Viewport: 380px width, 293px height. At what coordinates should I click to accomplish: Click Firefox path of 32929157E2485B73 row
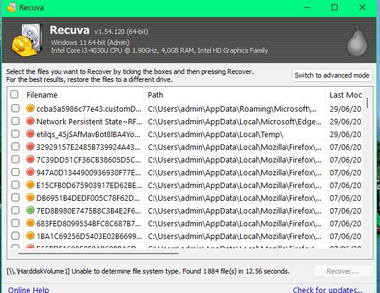pos(235,147)
